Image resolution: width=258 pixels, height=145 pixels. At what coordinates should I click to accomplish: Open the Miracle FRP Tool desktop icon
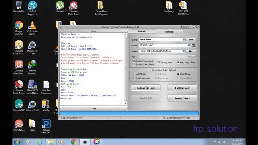(x=32, y=48)
